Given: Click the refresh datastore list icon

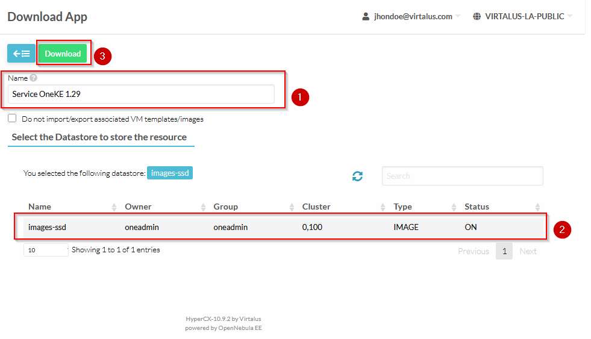Looking at the screenshot, I should (358, 176).
